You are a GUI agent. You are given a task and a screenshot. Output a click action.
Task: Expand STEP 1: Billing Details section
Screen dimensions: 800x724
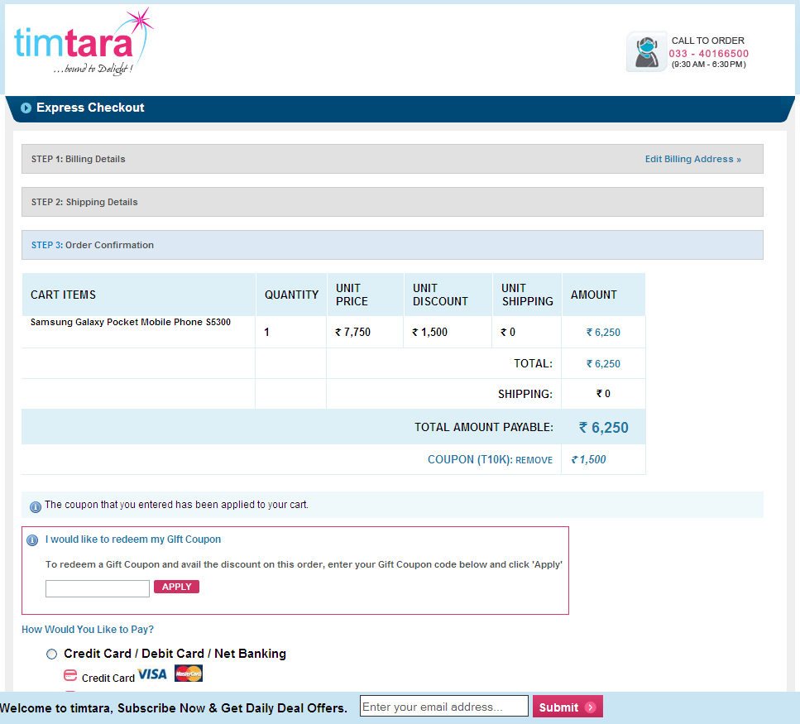(392, 159)
